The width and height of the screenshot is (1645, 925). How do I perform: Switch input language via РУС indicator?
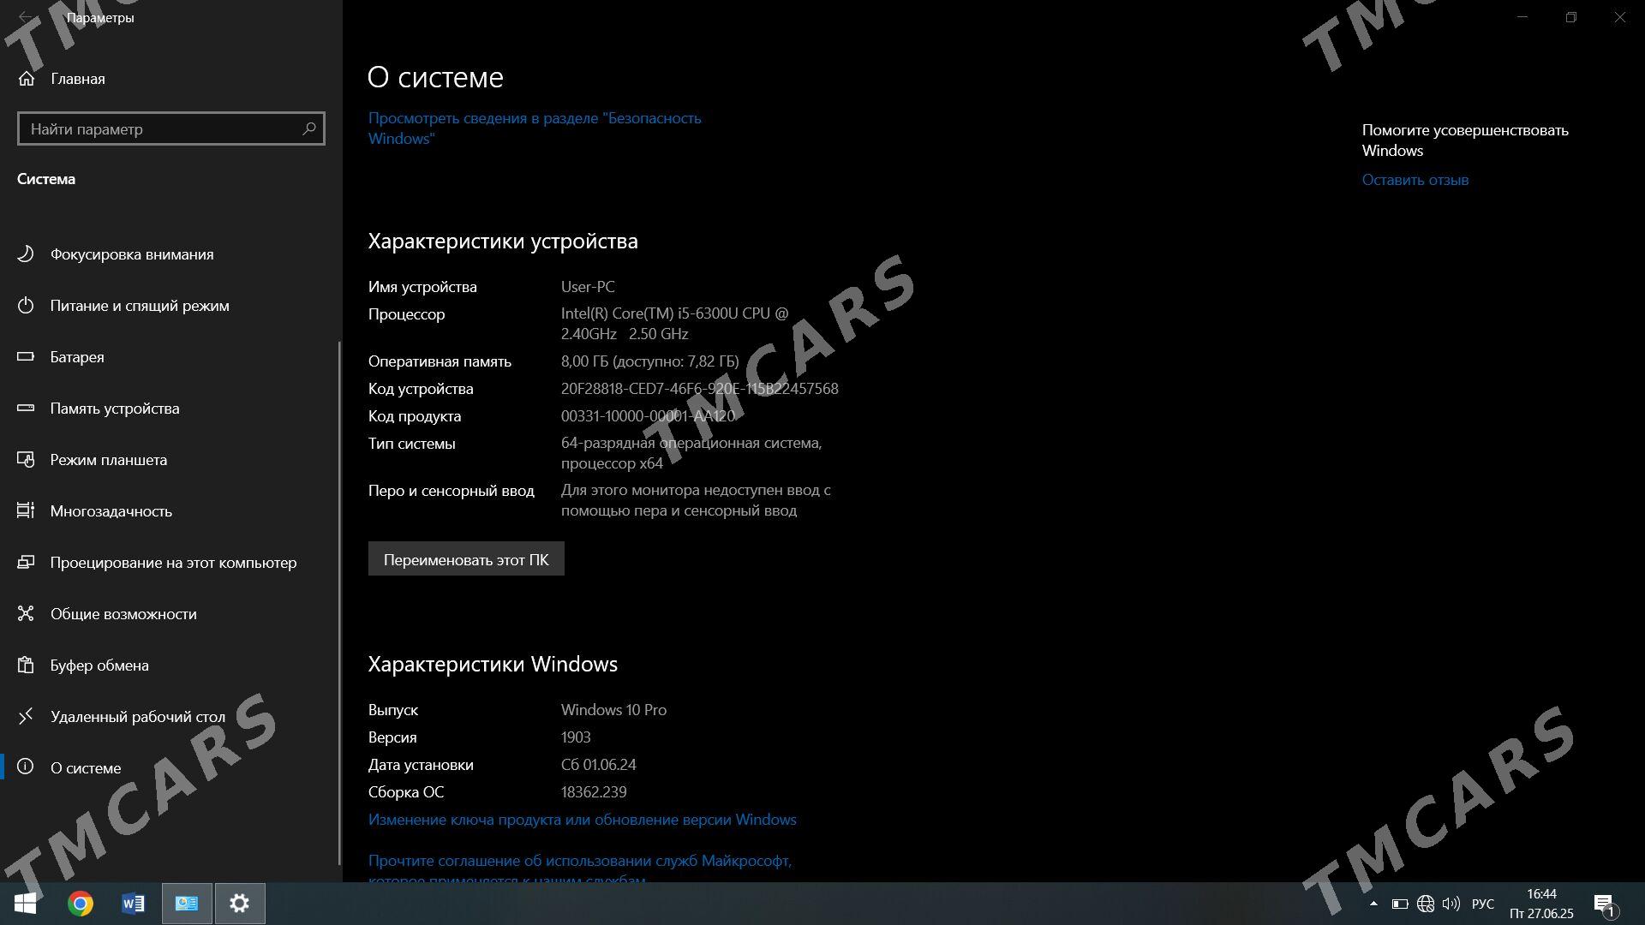[1482, 904]
